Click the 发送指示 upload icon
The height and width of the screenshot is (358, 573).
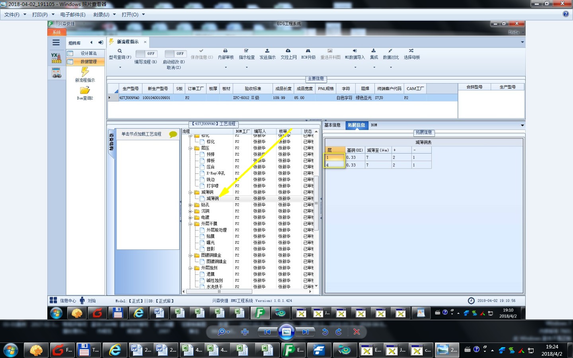[267, 51]
